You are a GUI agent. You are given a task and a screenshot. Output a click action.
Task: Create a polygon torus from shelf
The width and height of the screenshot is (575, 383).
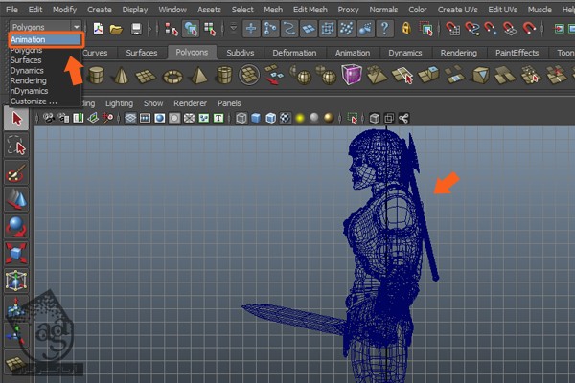pos(172,77)
